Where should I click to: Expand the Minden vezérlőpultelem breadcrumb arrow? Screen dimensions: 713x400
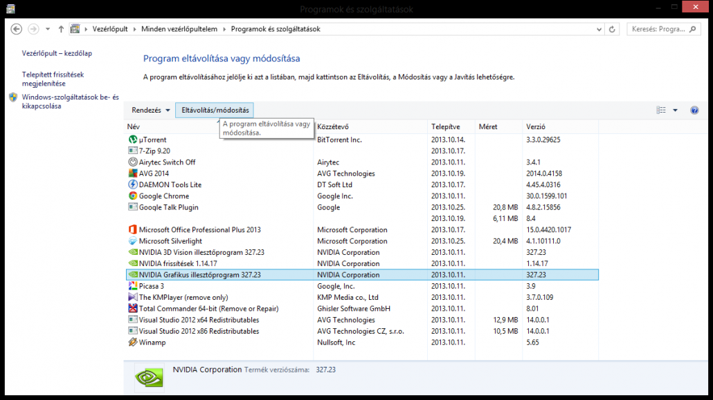pyautogui.click(x=224, y=29)
